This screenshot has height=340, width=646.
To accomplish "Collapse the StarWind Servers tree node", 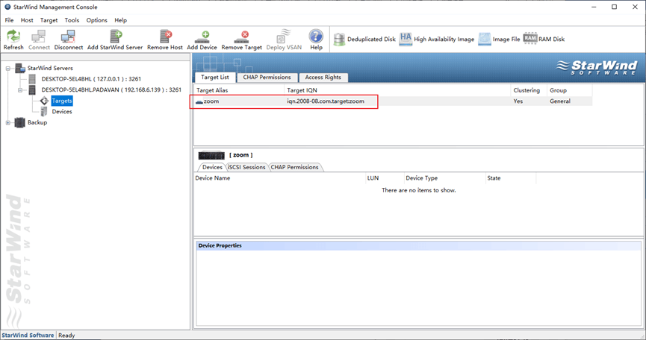I will click(7, 69).
